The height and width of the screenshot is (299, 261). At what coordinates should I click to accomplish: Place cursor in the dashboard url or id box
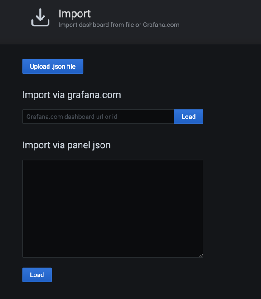pyautogui.click(x=98, y=117)
